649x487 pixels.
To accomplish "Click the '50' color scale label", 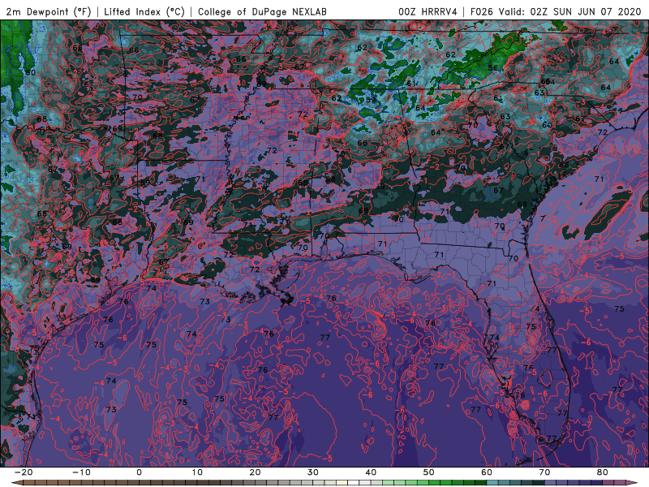I will pos(429,472).
